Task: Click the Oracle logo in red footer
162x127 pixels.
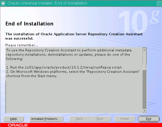Action: pyautogui.click(x=18, y=125)
